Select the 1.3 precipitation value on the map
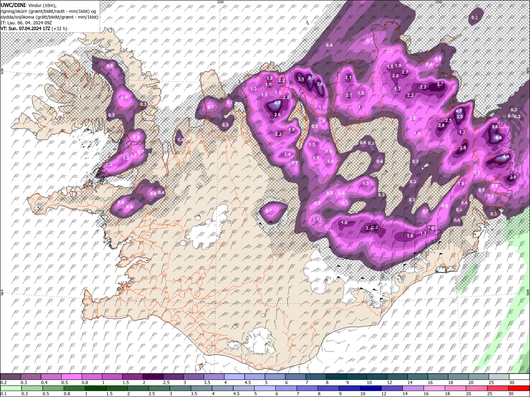 point(254,89)
